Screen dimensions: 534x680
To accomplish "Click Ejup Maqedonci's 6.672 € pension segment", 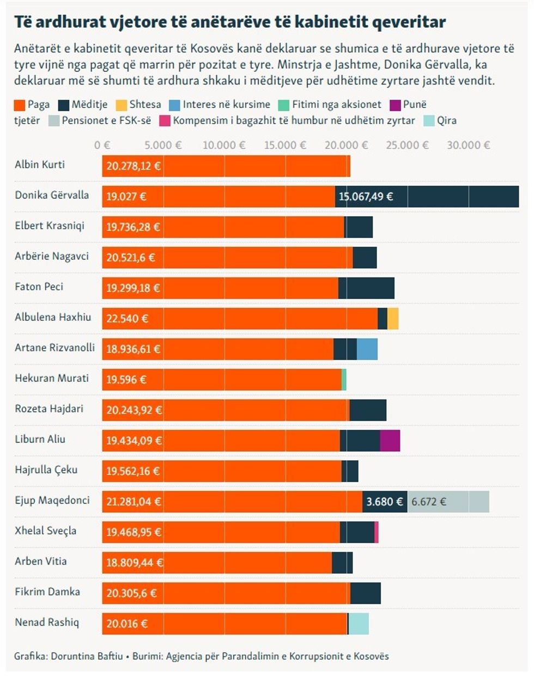I will [x=448, y=502].
